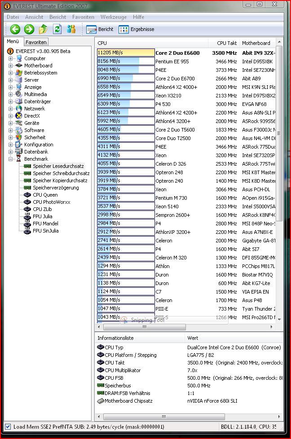
Task: Click the Up level toolbar icon
Action: [43, 29]
